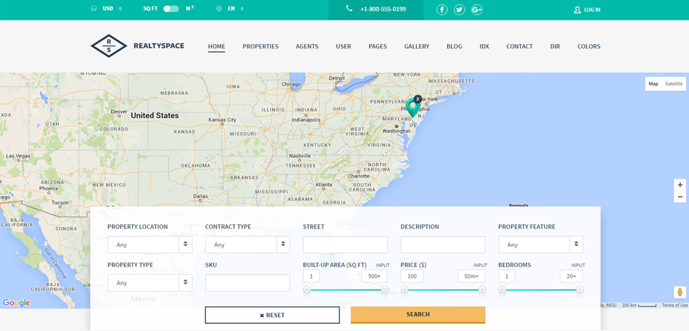This screenshot has width=689, height=331.
Task: Go to the Home menu item
Action: (x=217, y=46)
